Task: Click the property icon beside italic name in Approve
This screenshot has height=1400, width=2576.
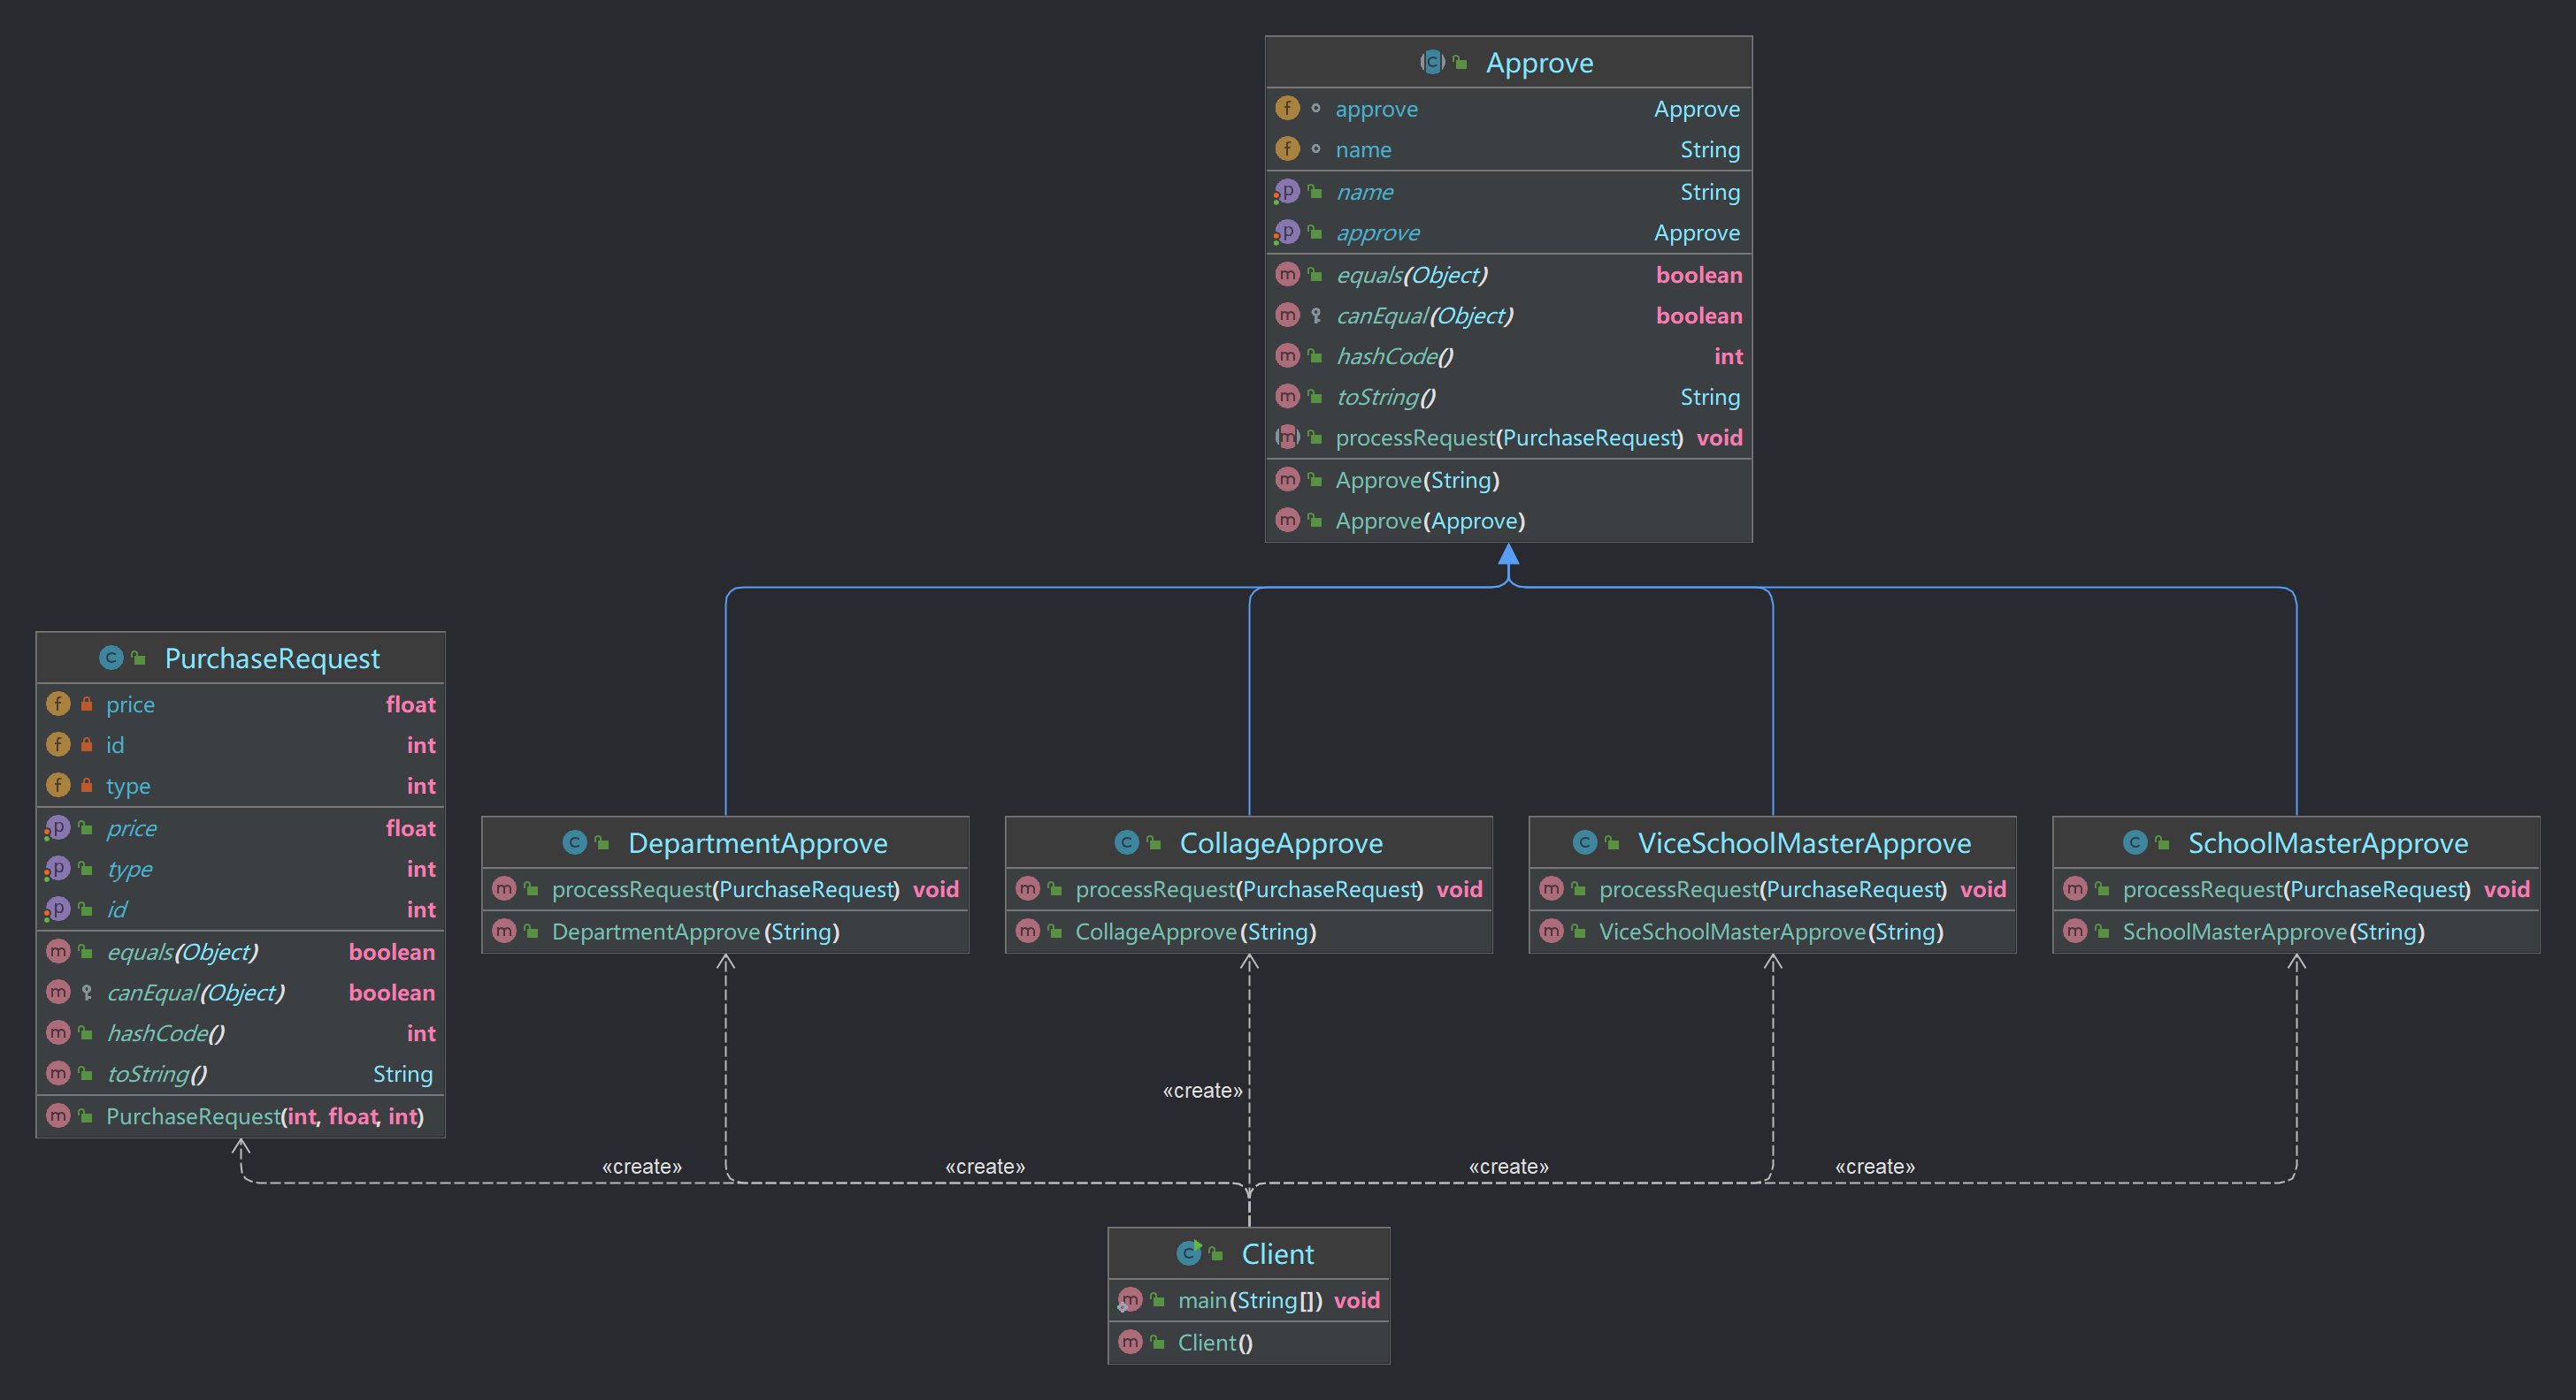Action: pos(1287,192)
